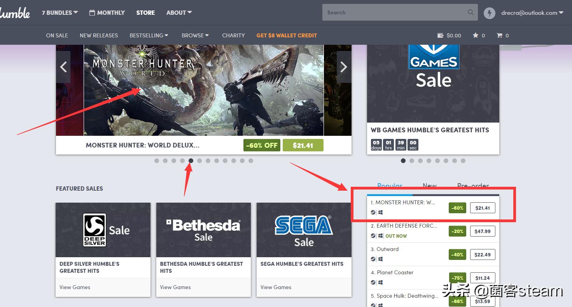This screenshot has width=572, height=307.
Task: Open the shopping cart icon
Action: (500, 35)
